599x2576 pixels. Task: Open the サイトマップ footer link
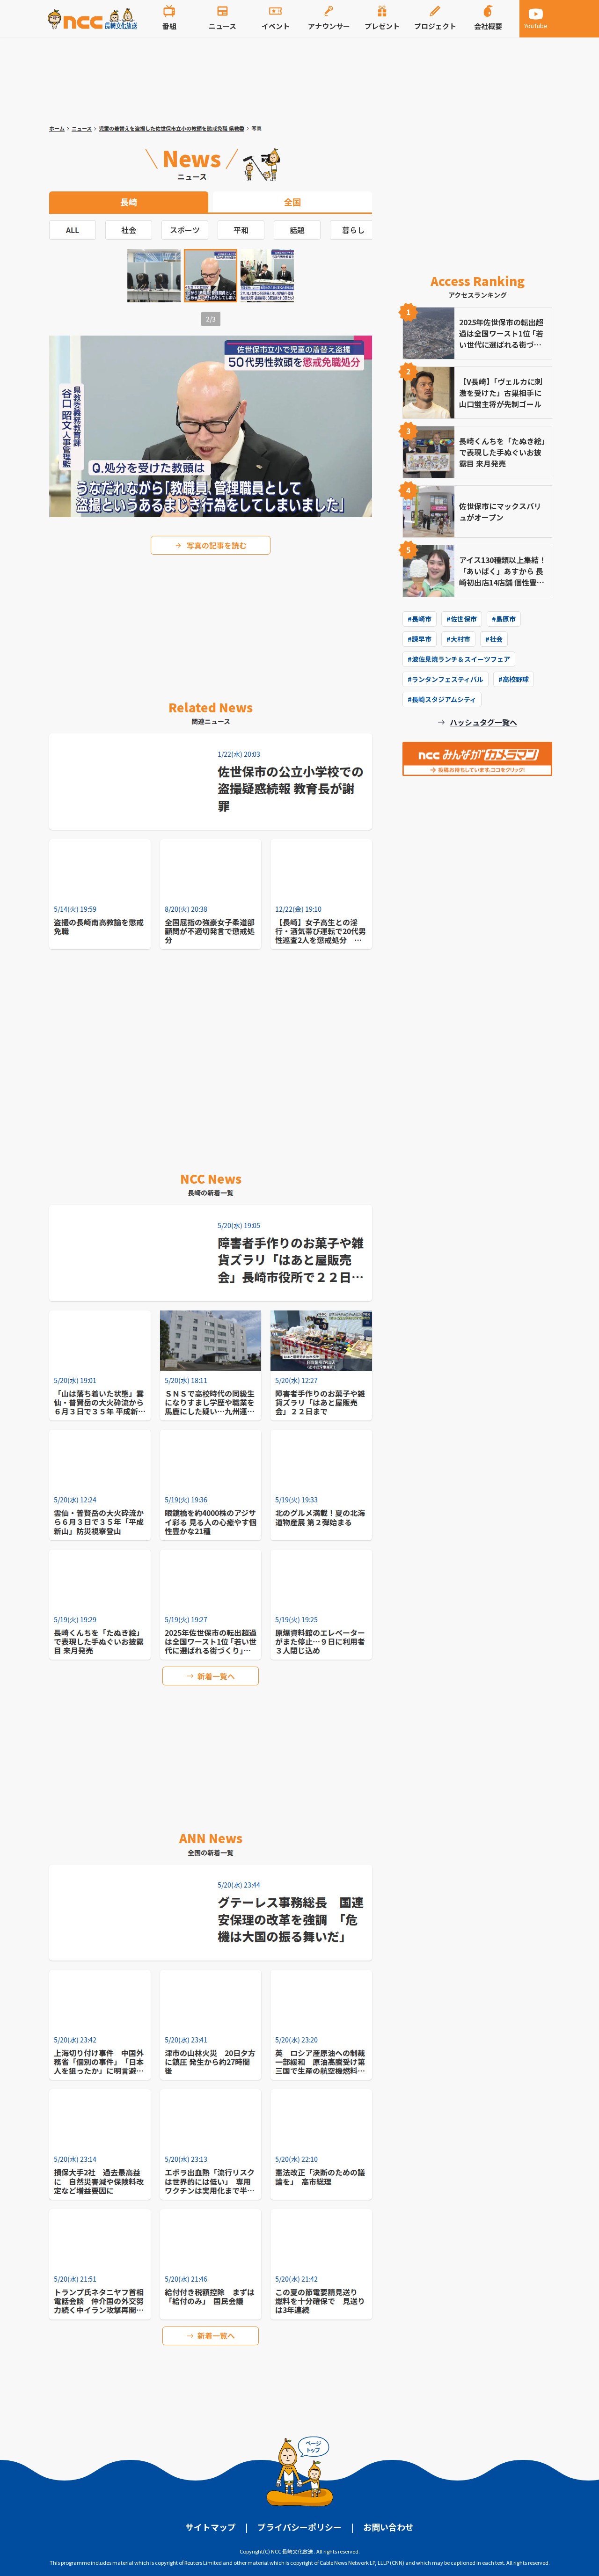pyautogui.click(x=210, y=2527)
